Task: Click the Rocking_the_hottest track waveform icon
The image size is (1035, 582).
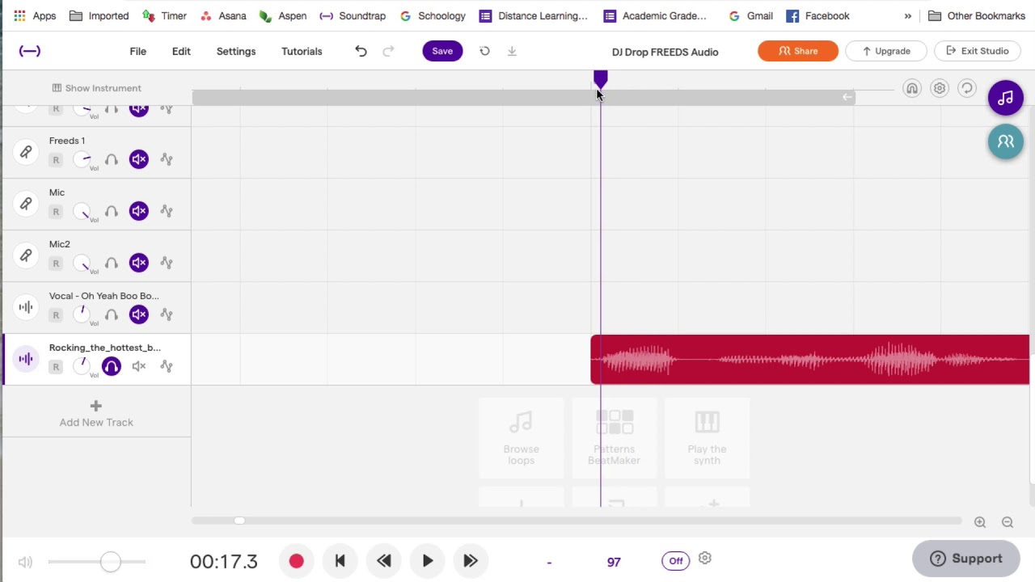Action: [x=26, y=359]
